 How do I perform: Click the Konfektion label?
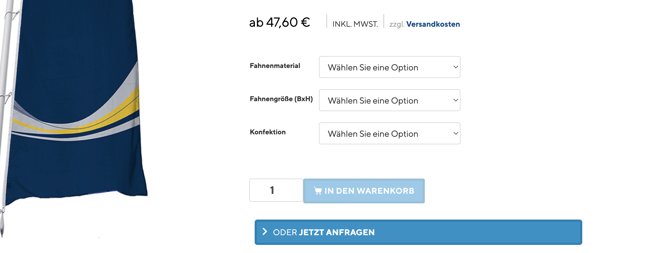click(268, 132)
